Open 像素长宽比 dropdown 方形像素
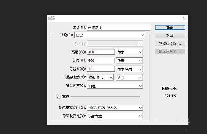The width and height of the screenshot is (207, 134). click(115, 116)
